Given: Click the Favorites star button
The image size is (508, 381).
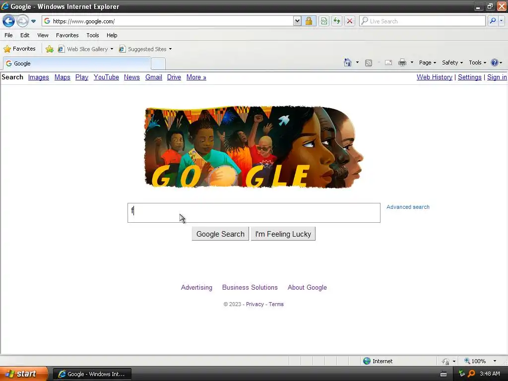Looking at the screenshot, I should (x=19, y=49).
